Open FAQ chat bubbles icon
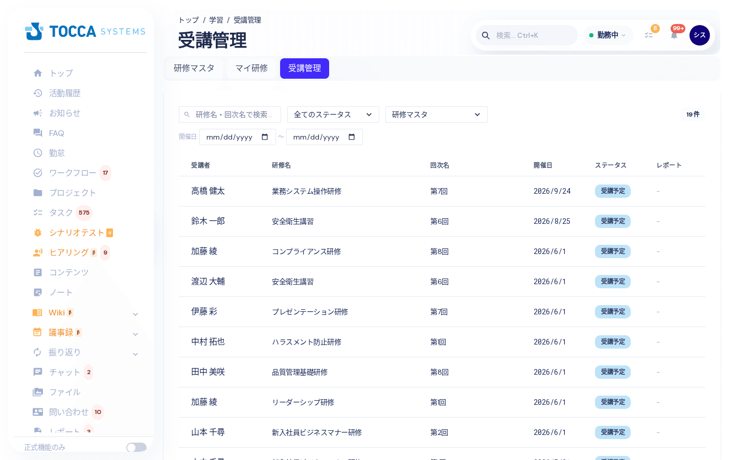 tap(38, 133)
